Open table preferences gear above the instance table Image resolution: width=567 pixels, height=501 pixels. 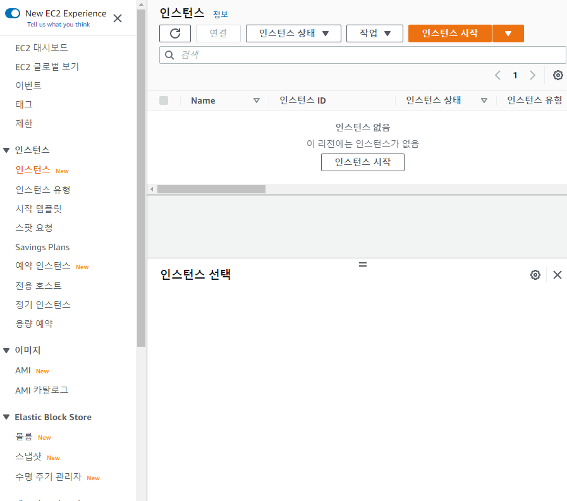558,75
